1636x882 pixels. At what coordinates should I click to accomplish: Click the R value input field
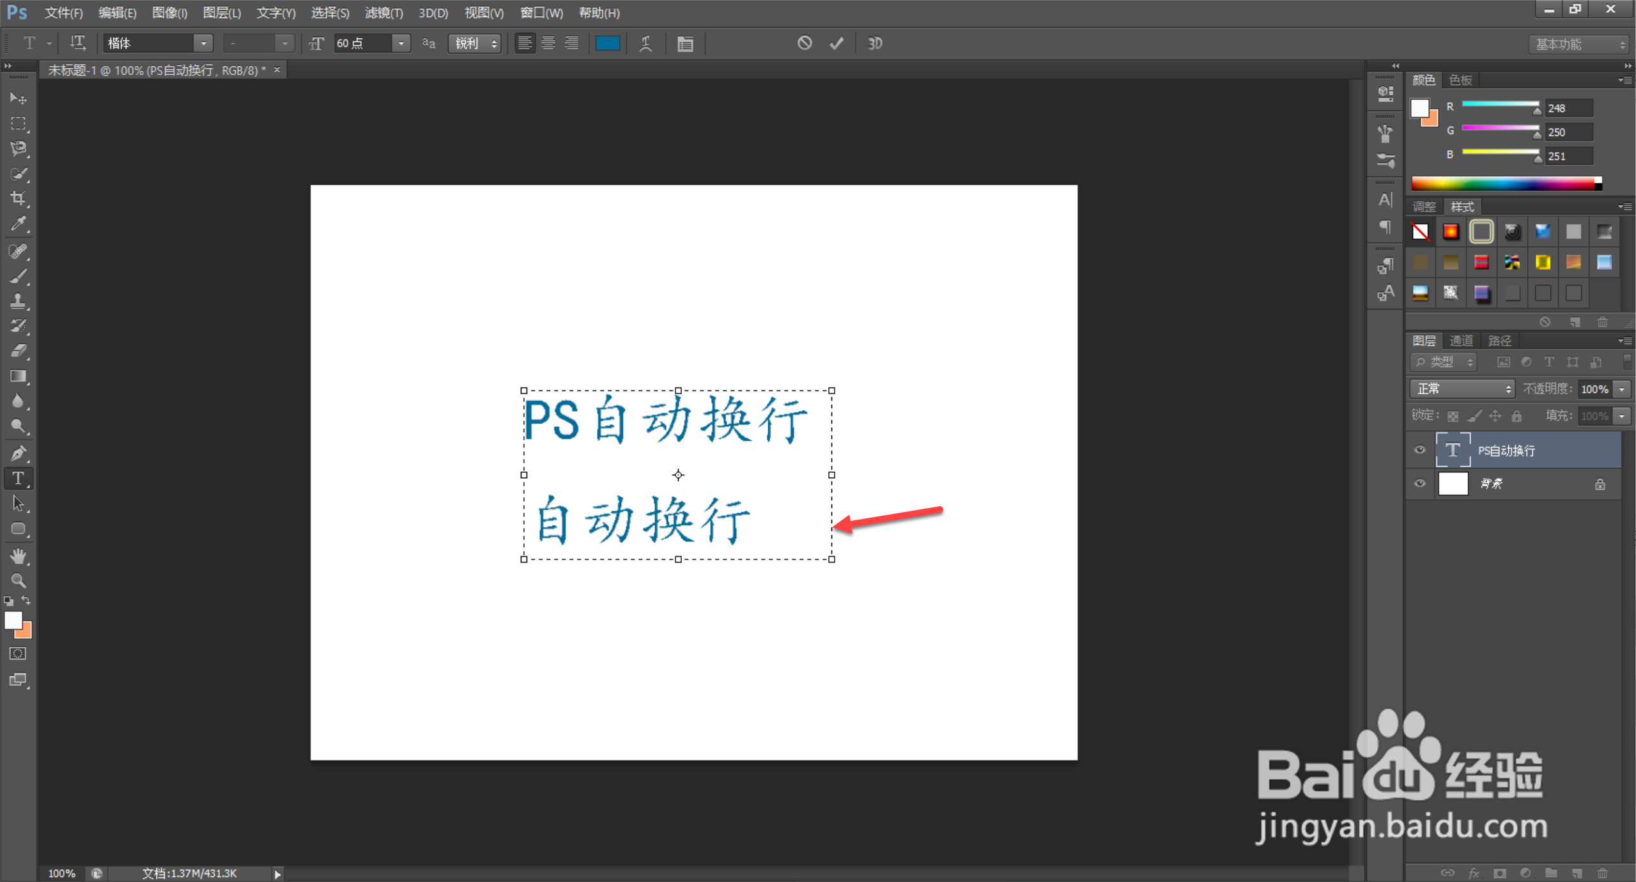[1568, 108]
